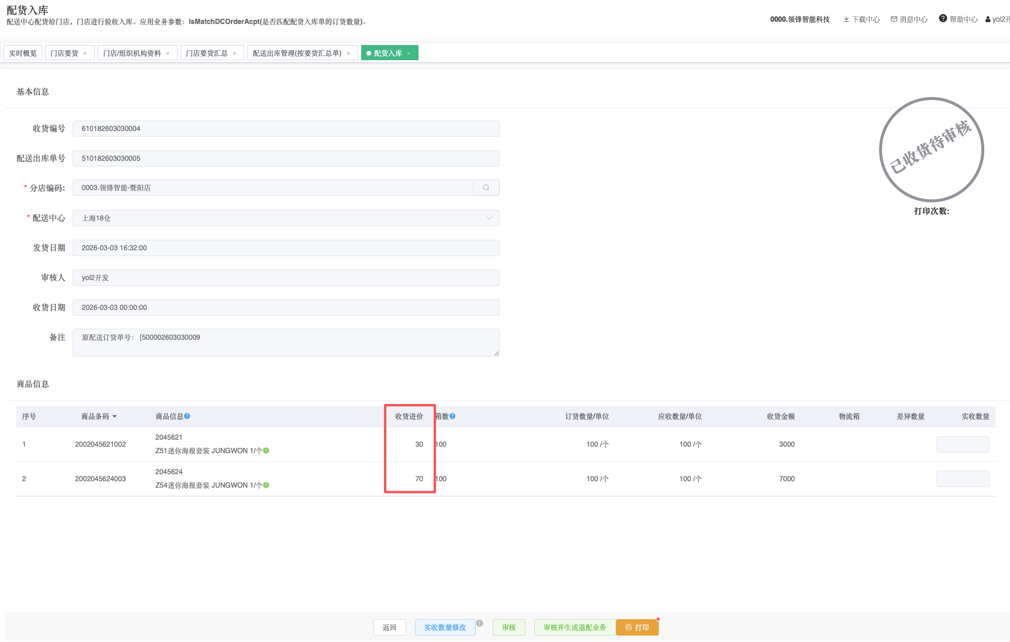Click the 收货日期 date field

pyautogui.click(x=286, y=308)
